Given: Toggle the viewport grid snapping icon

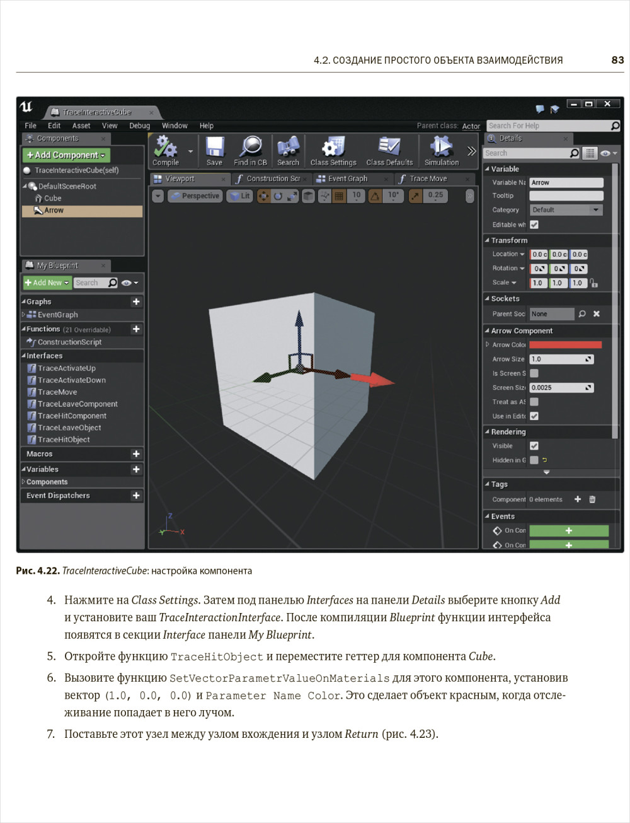Looking at the screenshot, I should 339,196.
